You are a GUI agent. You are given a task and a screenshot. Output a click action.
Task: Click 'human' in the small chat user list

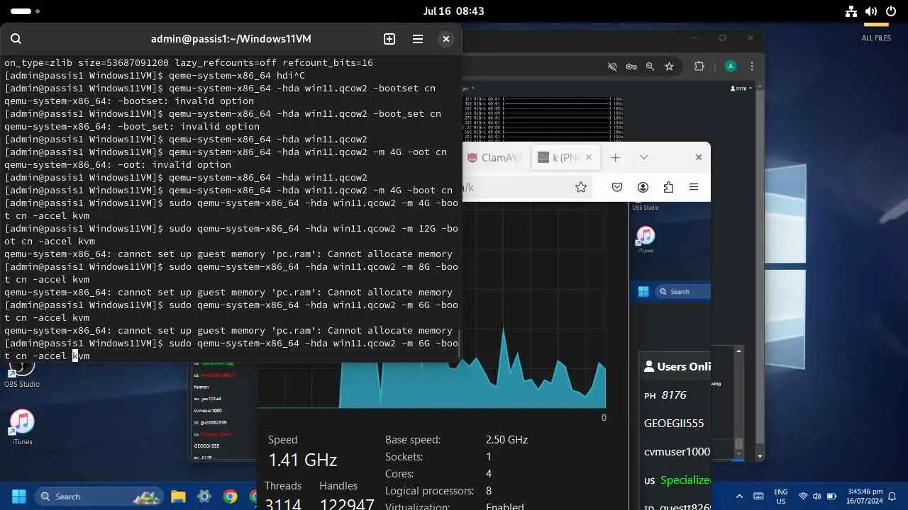point(201,387)
